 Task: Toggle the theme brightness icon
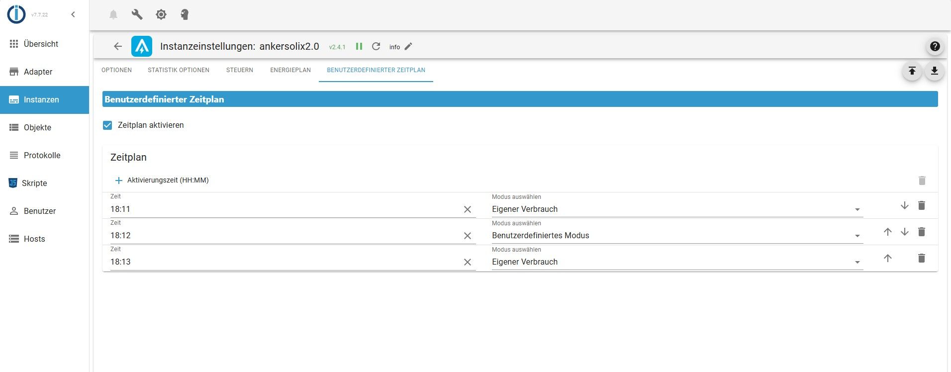coord(161,14)
